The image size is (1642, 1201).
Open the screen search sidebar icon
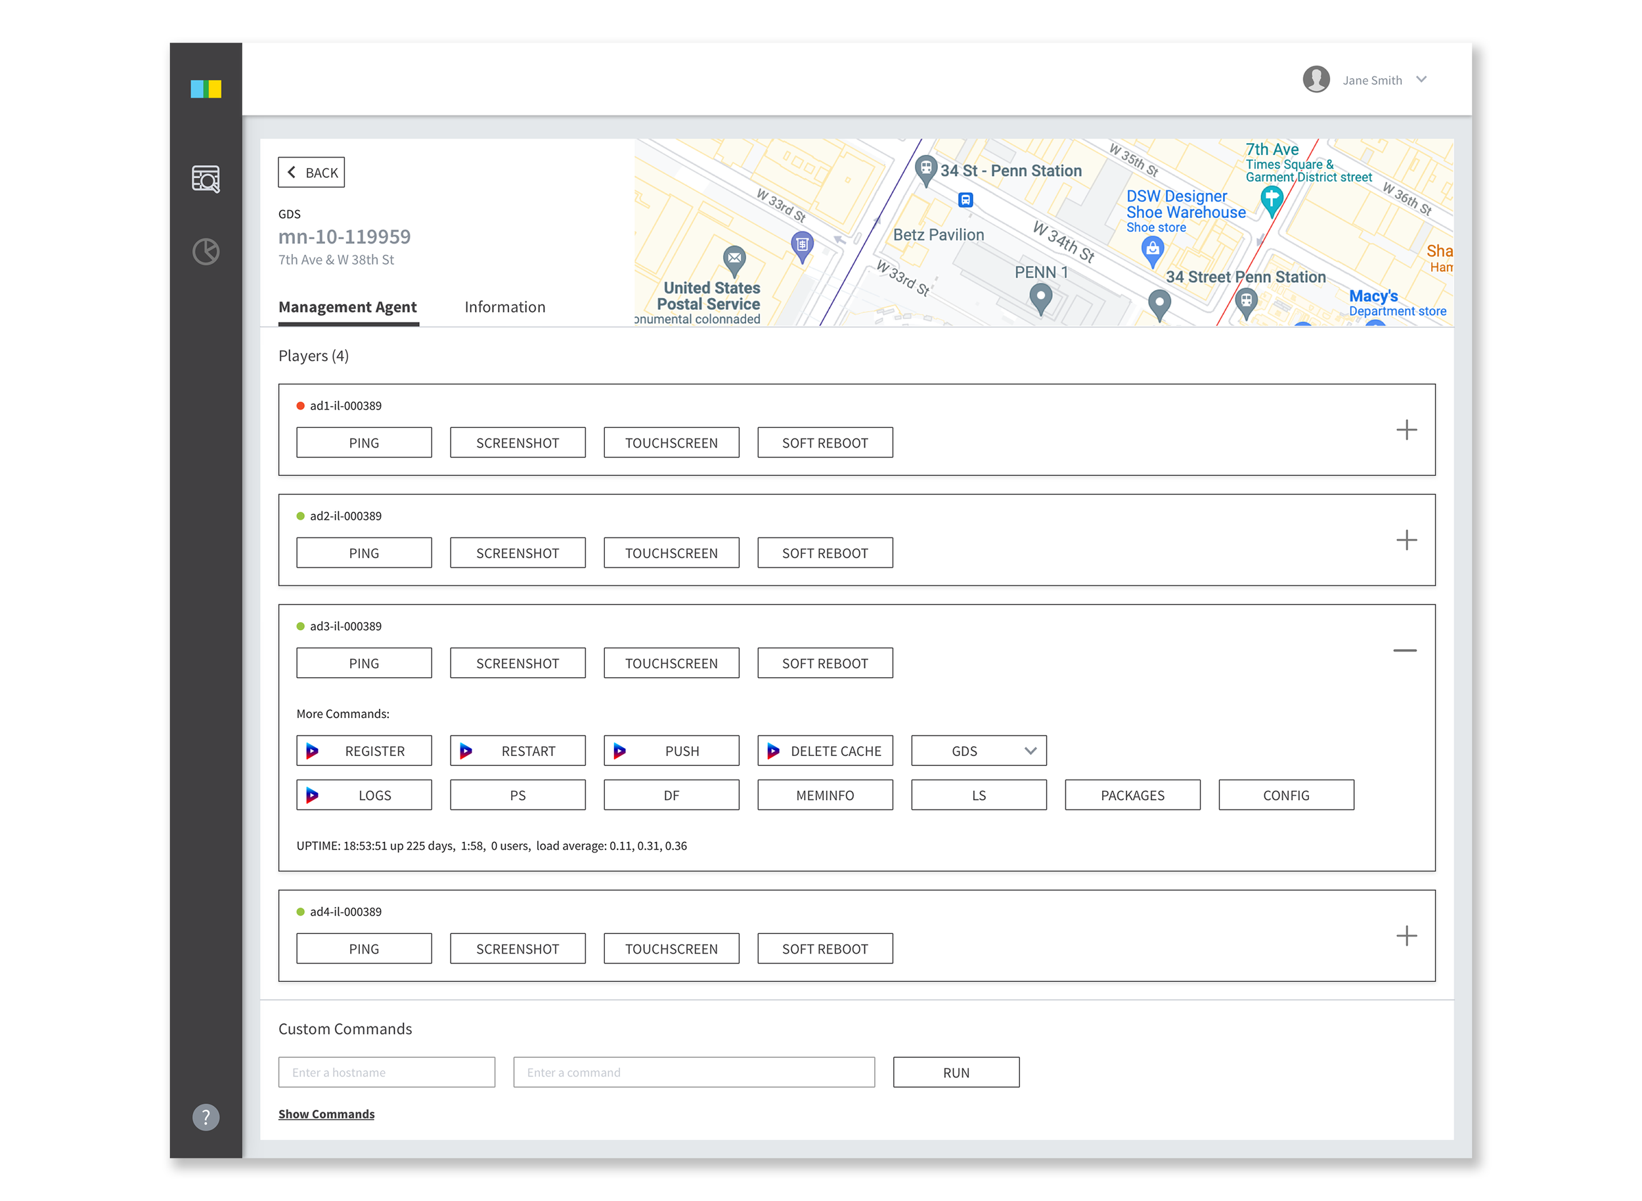(206, 179)
